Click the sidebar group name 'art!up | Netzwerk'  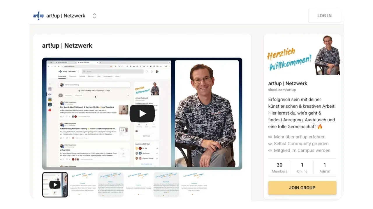click(288, 83)
